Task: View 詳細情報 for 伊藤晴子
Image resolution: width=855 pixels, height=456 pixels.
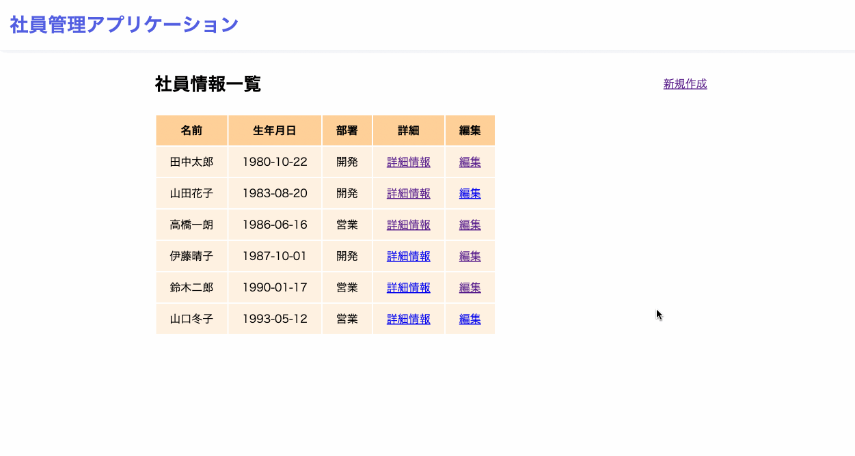Action: 408,256
